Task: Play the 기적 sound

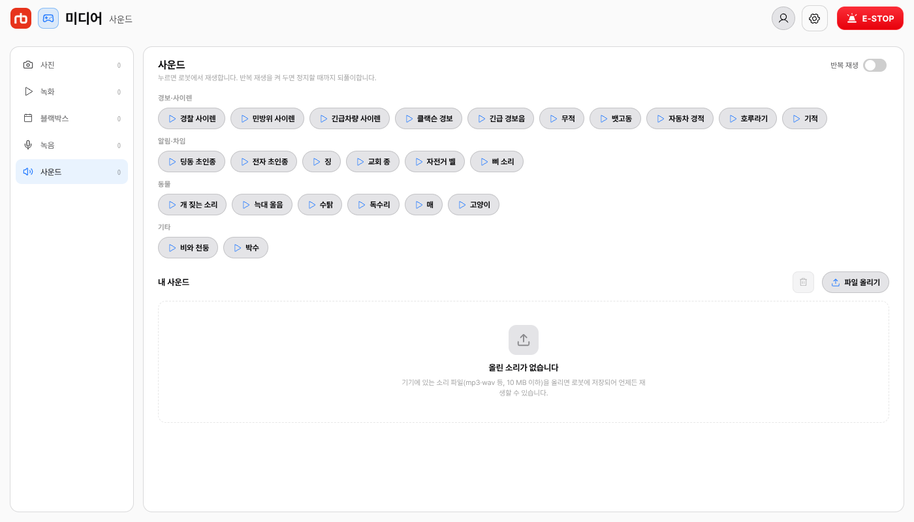Action: click(804, 119)
